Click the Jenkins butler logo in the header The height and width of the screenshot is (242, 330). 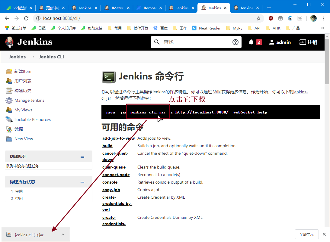(9, 42)
